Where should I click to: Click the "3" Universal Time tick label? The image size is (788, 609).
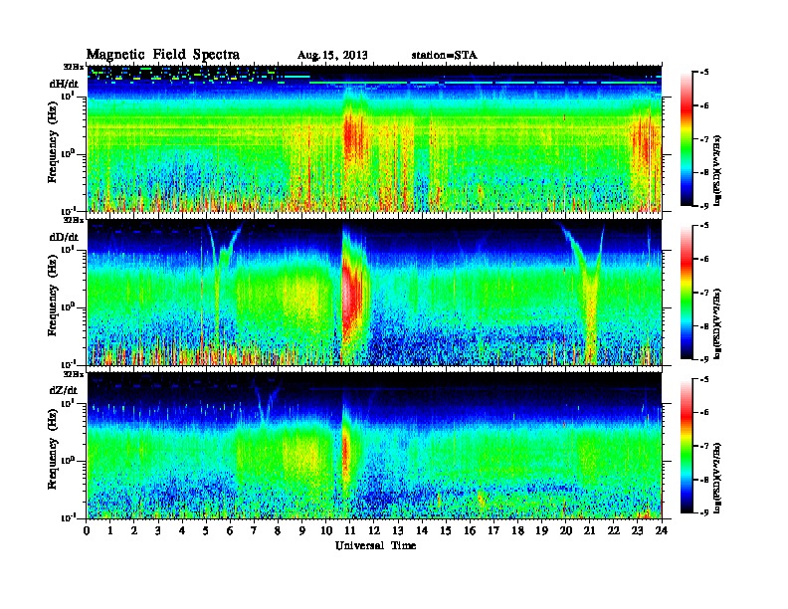[158, 530]
